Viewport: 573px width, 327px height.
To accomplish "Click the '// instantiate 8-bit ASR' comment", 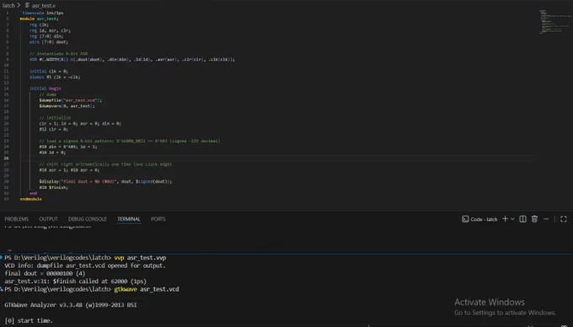I will click(x=58, y=54).
